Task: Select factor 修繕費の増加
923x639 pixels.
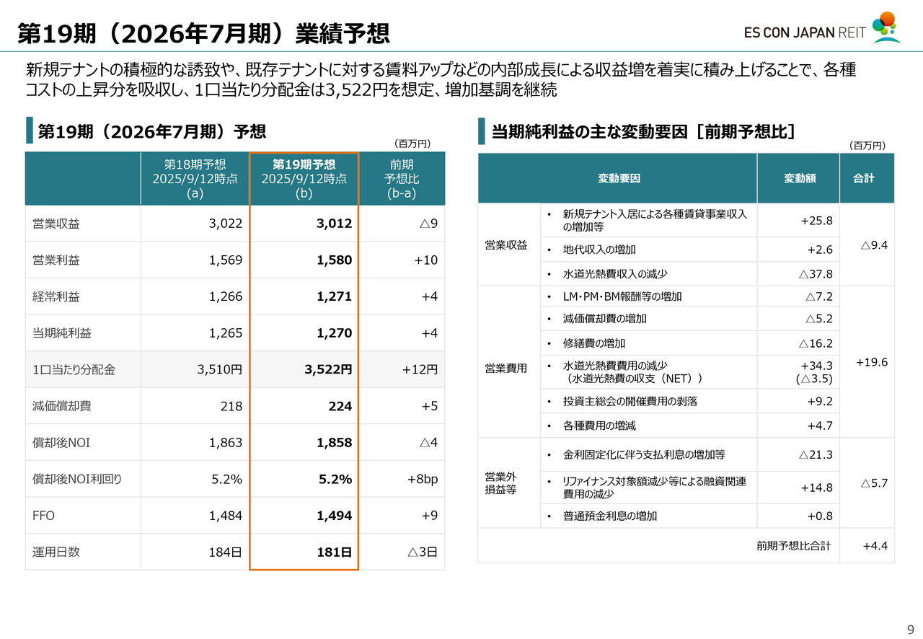Action: [594, 343]
